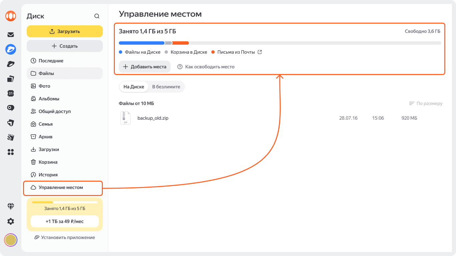
Task: Click the Добавить места button
Action: click(x=145, y=67)
